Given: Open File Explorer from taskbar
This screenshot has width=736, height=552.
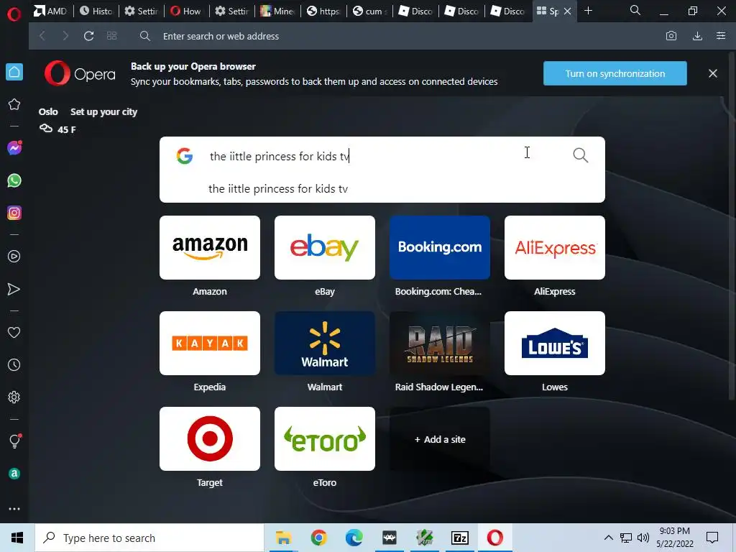Looking at the screenshot, I should pos(283,538).
